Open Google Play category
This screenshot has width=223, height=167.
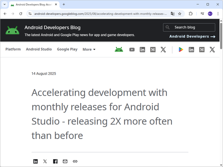pyautogui.click(x=67, y=49)
